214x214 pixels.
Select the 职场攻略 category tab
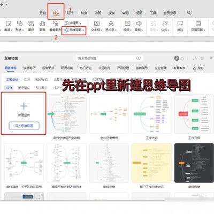pos(67,68)
